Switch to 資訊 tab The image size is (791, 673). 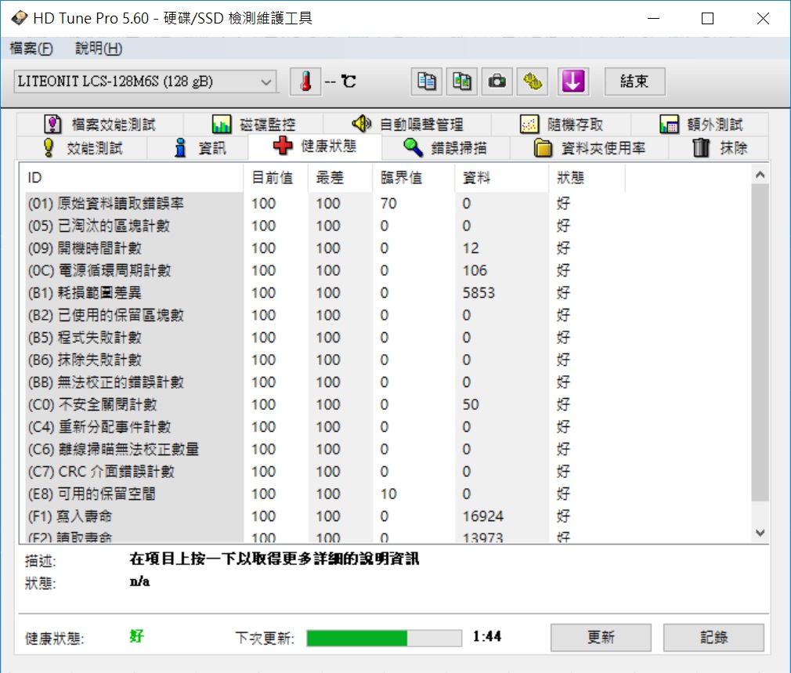click(198, 148)
